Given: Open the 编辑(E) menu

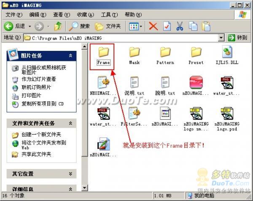Looking at the screenshot, I should [38, 15].
